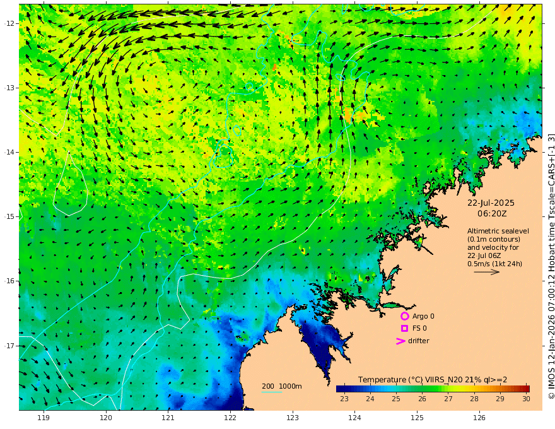The image size is (555, 429).
Task: Click the '0.5m/s (1kt 24h)' scale text
Action: click(495, 264)
